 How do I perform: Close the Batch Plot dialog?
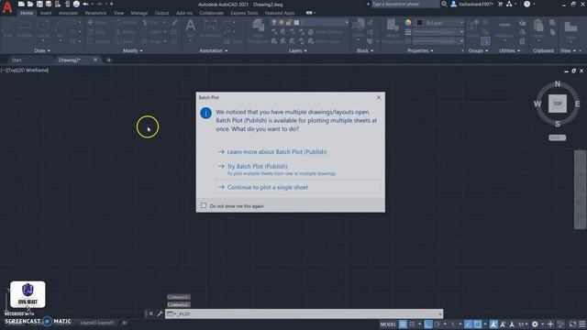tap(379, 97)
